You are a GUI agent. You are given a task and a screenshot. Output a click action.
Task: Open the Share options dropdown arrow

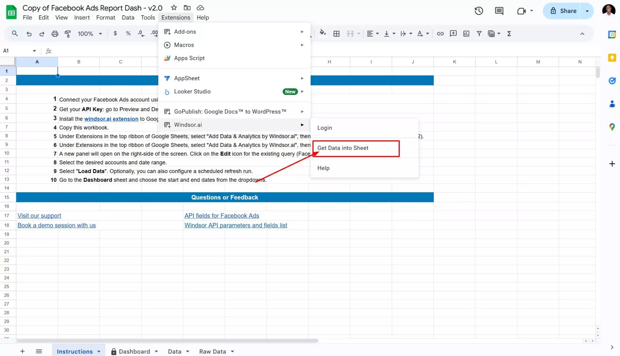tap(587, 11)
